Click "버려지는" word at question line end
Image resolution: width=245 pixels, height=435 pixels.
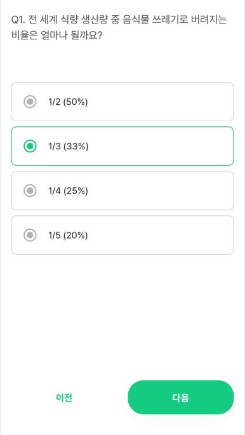click(209, 20)
